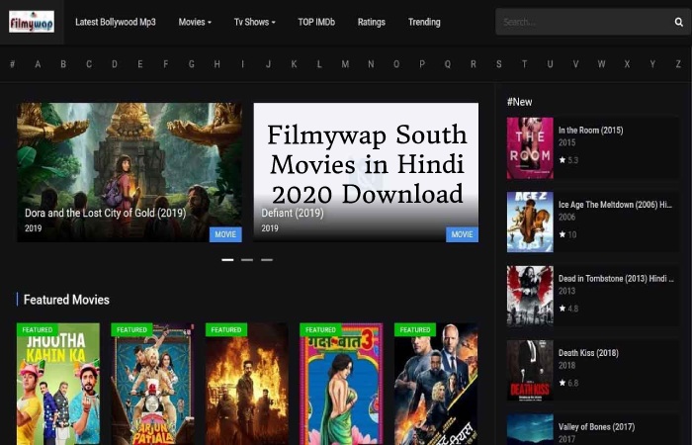Open In the Room (2015) poster thumbnail
Viewport: 692px width, 445px height.
point(530,148)
